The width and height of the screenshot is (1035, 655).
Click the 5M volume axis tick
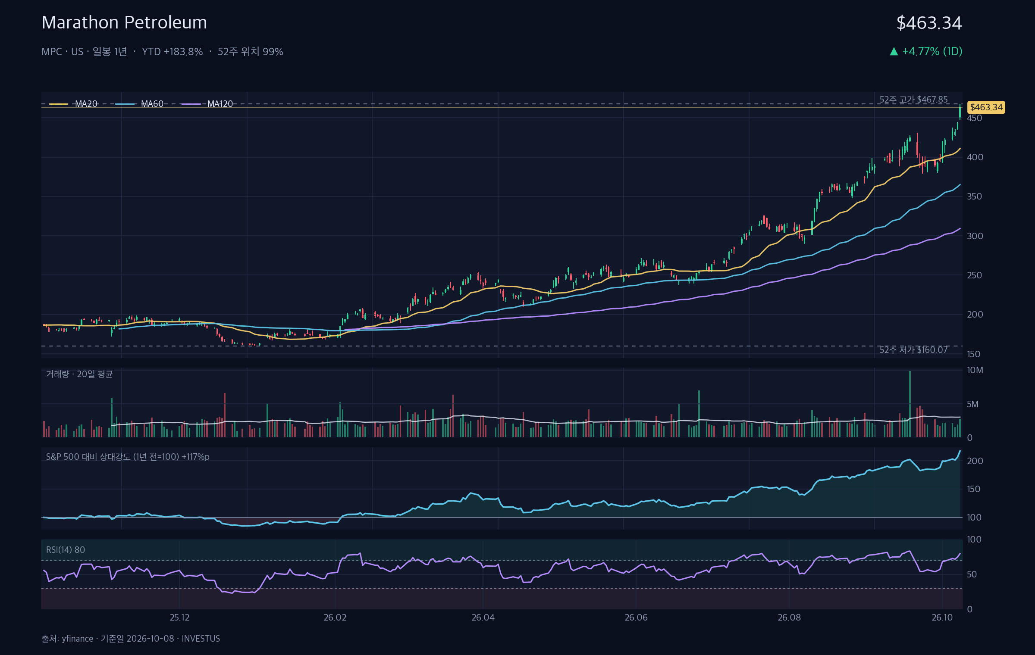pyautogui.click(x=972, y=404)
